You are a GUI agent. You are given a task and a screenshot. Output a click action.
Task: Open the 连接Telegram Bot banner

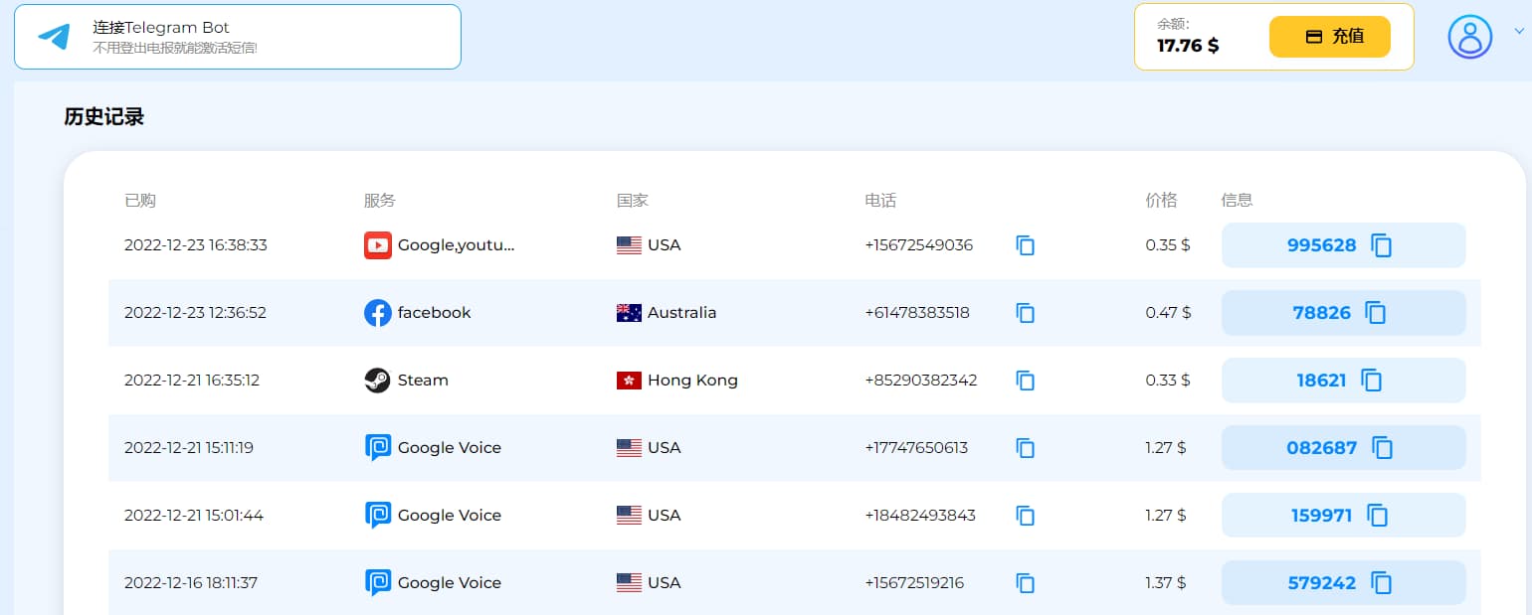coord(237,37)
